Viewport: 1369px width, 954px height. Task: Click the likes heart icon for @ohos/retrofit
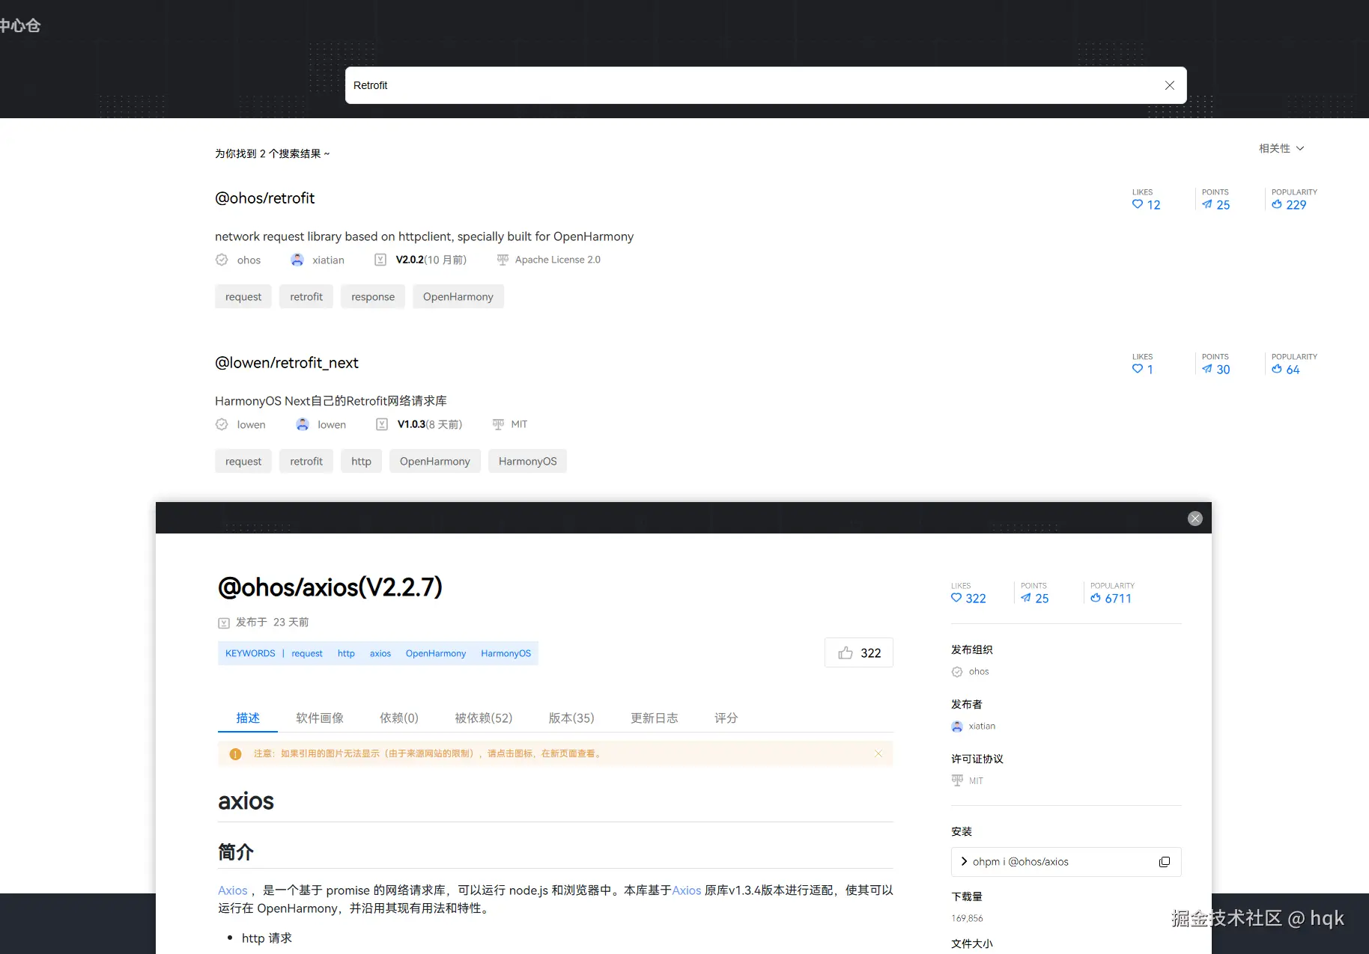click(1138, 204)
